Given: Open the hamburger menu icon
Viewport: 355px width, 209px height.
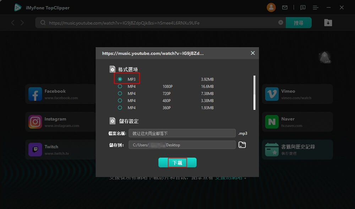Looking at the screenshot, I should coord(316,8).
